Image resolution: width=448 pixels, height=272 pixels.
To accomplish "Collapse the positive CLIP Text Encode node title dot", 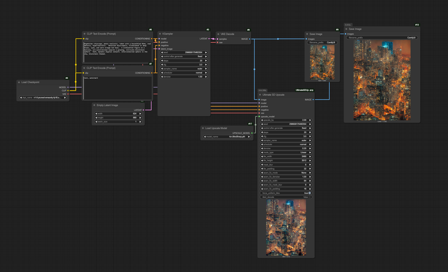I will [x=84, y=34].
